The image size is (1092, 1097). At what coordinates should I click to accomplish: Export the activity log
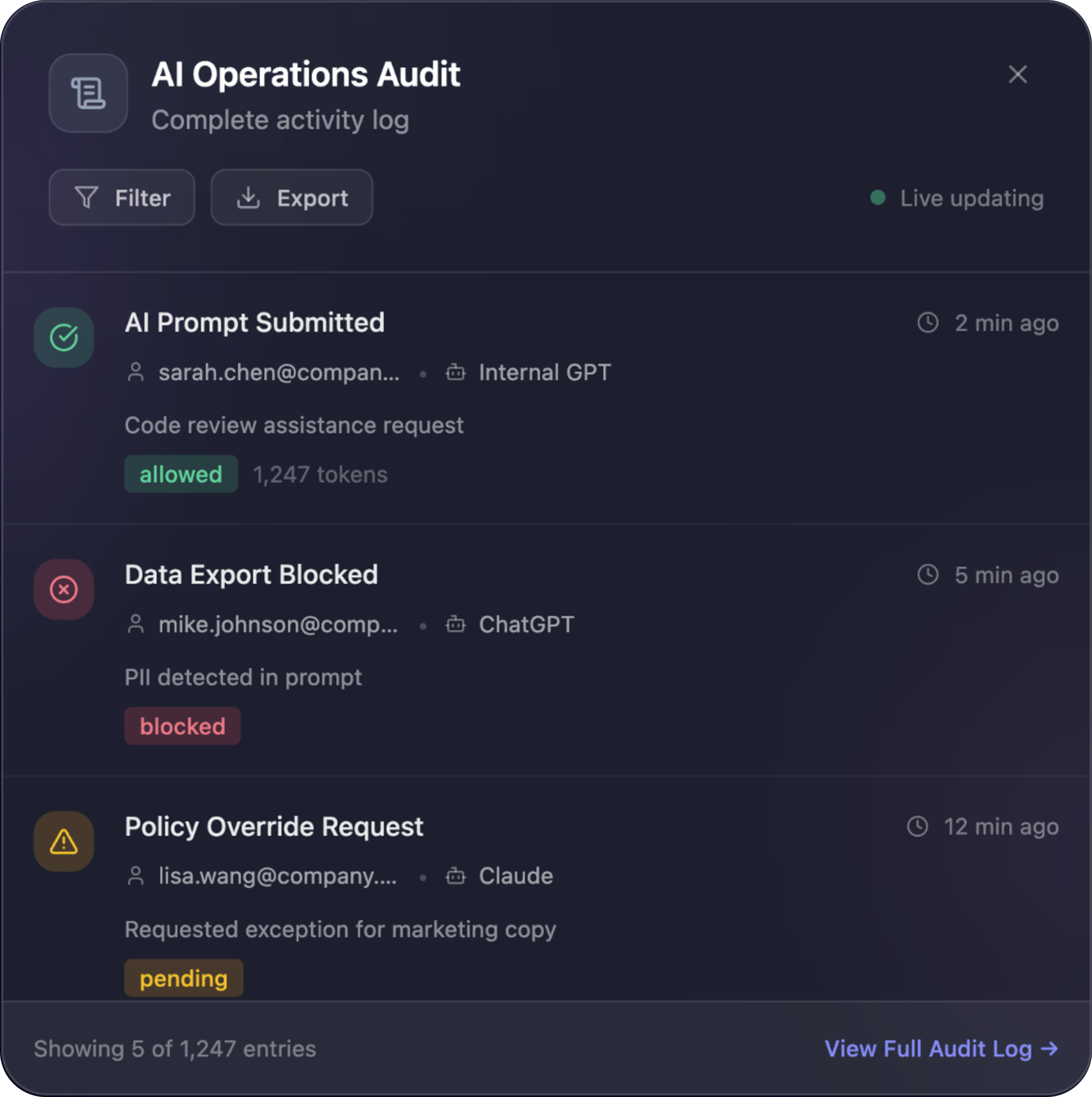[x=292, y=198]
